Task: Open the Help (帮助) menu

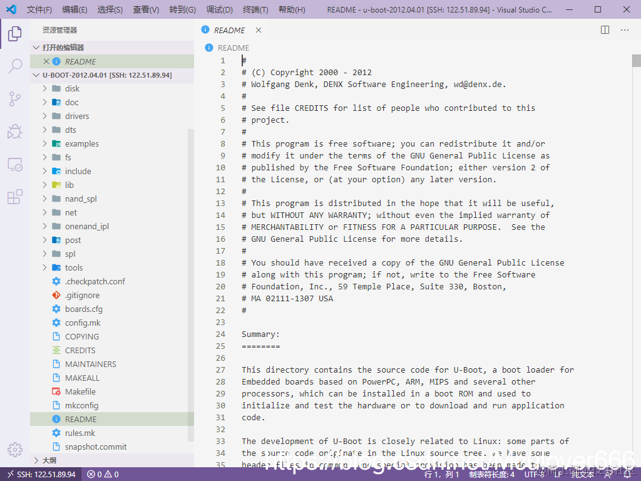Action: click(292, 9)
